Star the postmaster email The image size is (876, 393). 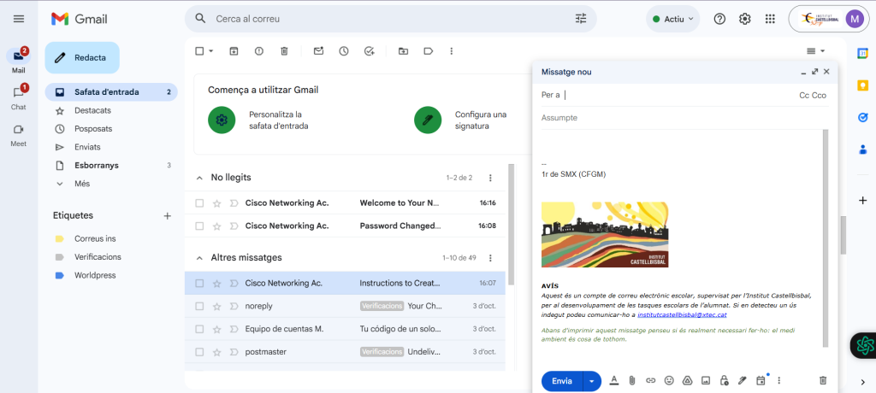pyautogui.click(x=217, y=352)
